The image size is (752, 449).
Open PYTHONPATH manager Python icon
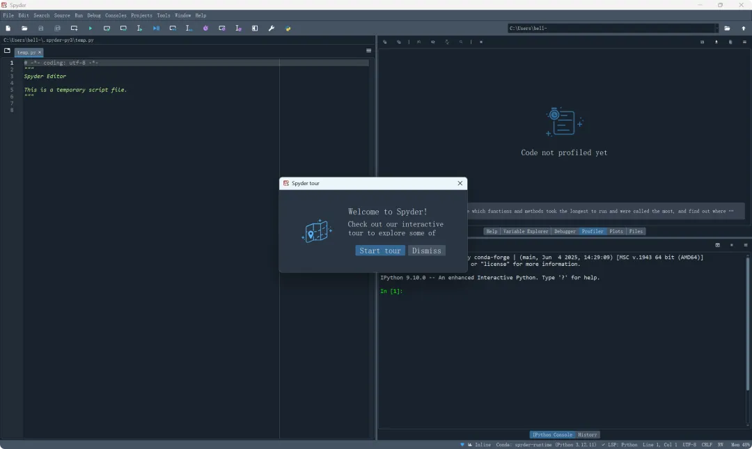pos(288,29)
